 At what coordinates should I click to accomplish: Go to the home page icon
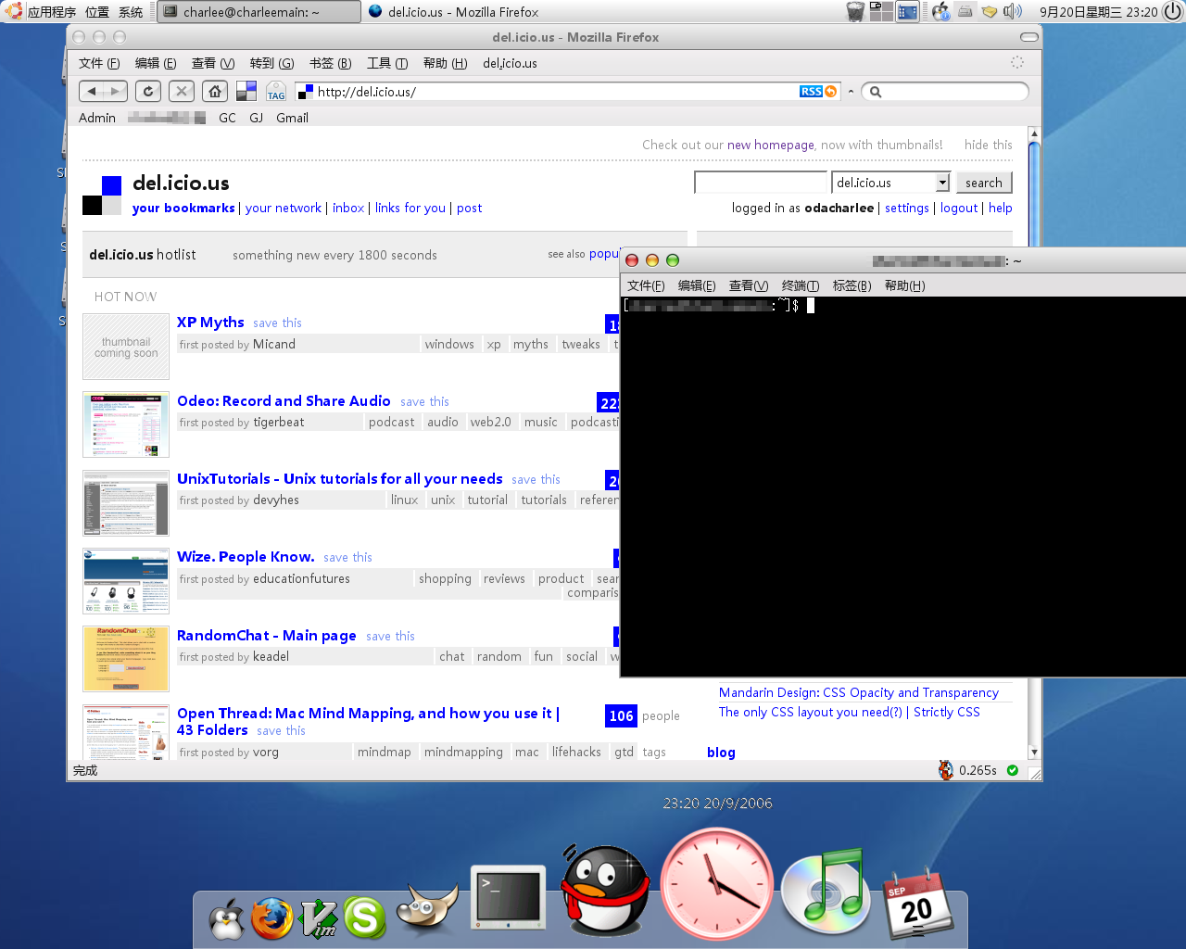[215, 91]
